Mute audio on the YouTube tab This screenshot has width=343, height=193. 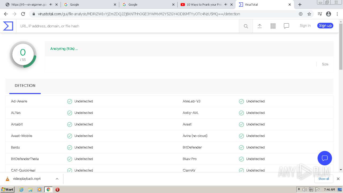226,5
